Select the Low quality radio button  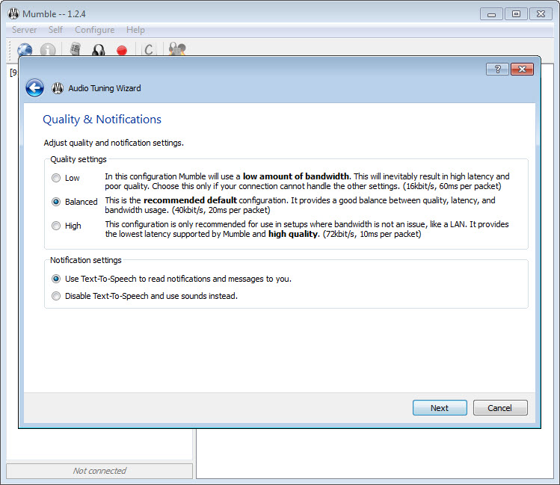point(56,178)
